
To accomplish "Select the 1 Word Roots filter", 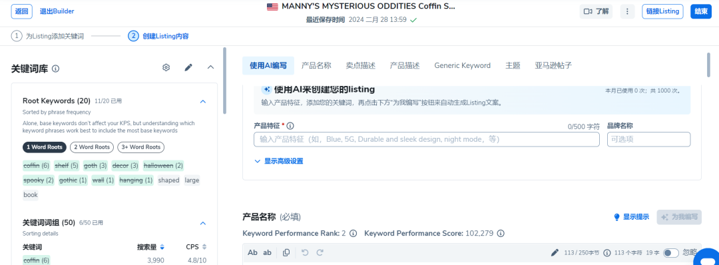I will [45, 147].
